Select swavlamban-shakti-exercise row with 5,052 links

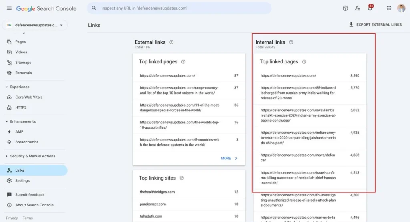310,115
